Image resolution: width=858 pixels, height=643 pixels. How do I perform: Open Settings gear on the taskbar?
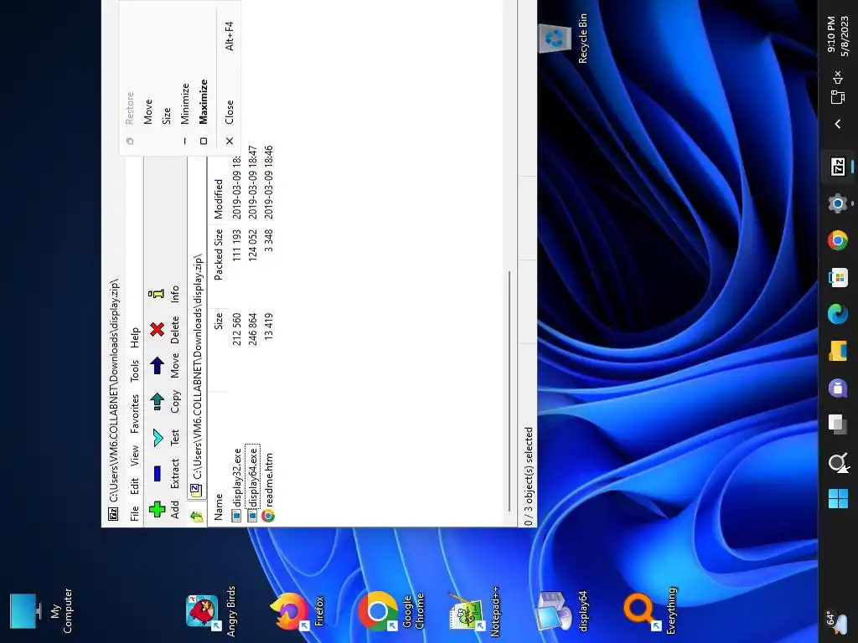[x=838, y=203]
